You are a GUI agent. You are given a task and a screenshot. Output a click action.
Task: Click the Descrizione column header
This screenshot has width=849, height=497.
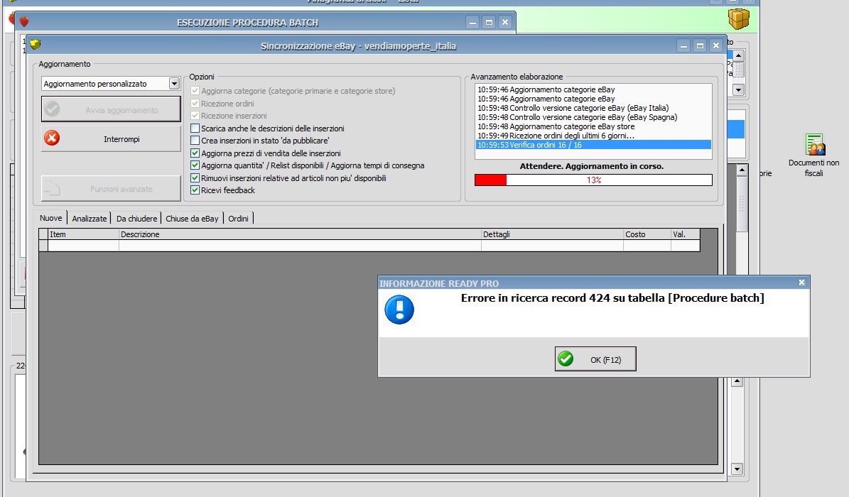tap(300, 234)
